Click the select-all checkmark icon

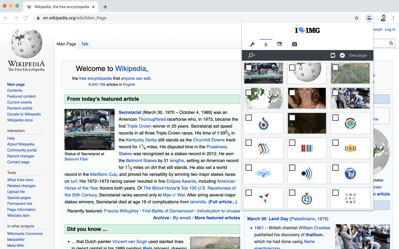point(342,55)
